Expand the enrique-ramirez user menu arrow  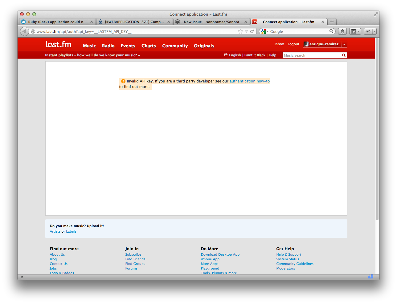344,44
